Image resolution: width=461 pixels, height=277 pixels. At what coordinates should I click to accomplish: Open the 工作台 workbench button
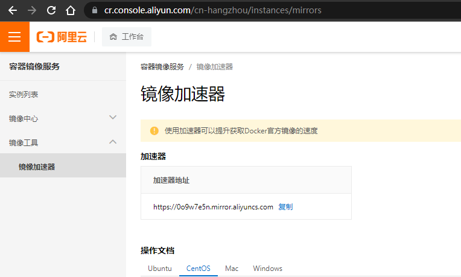127,37
